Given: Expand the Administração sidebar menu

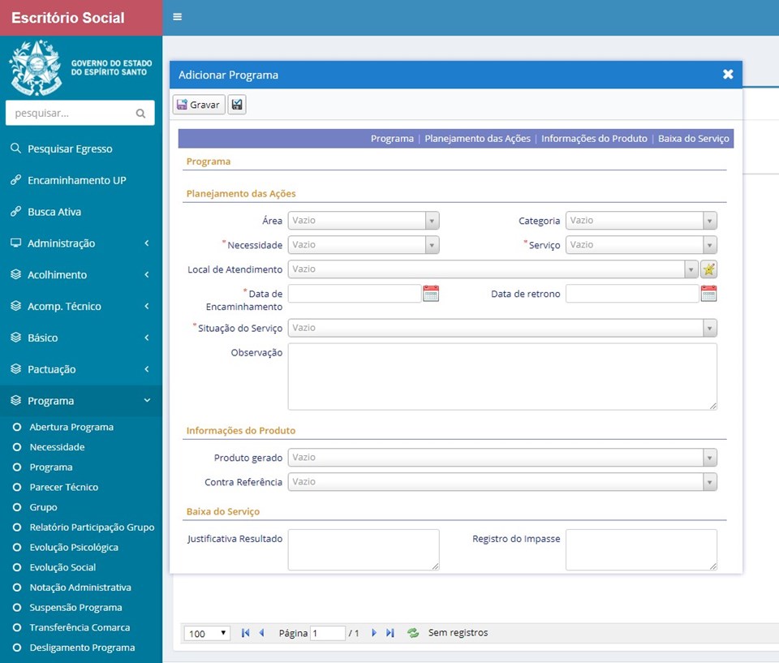Looking at the screenshot, I should [x=80, y=243].
